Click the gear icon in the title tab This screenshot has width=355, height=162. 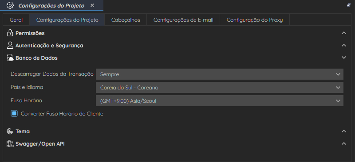[x=10, y=5]
